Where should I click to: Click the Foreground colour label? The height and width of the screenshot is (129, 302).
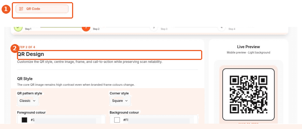coord(31,112)
